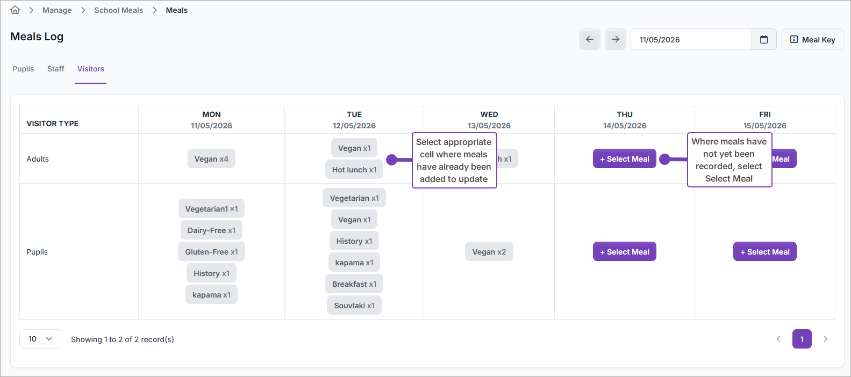Select Meal for Pupils on Friday
The width and height of the screenshot is (851, 377).
click(765, 251)
